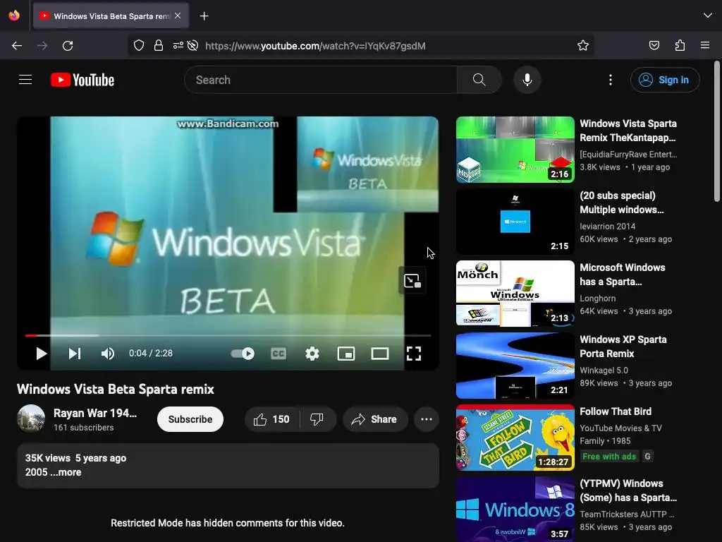Open more actions ellipsis below video

427,419
